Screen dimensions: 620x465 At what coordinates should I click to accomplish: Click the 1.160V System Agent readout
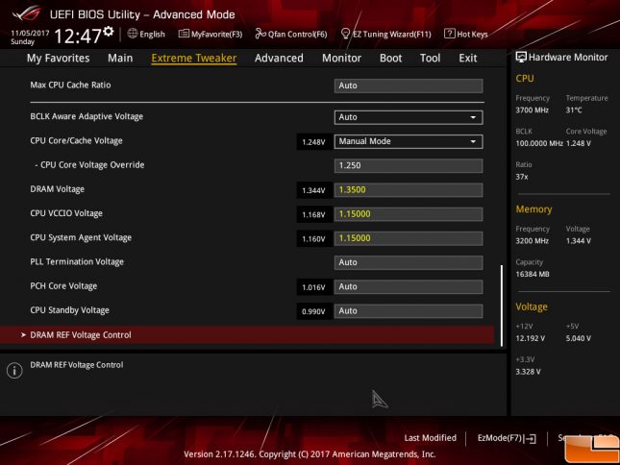(314, 239)
